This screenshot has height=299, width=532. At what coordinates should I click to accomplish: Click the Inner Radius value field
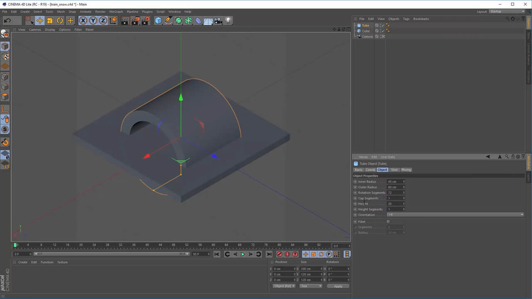point(395,182)
